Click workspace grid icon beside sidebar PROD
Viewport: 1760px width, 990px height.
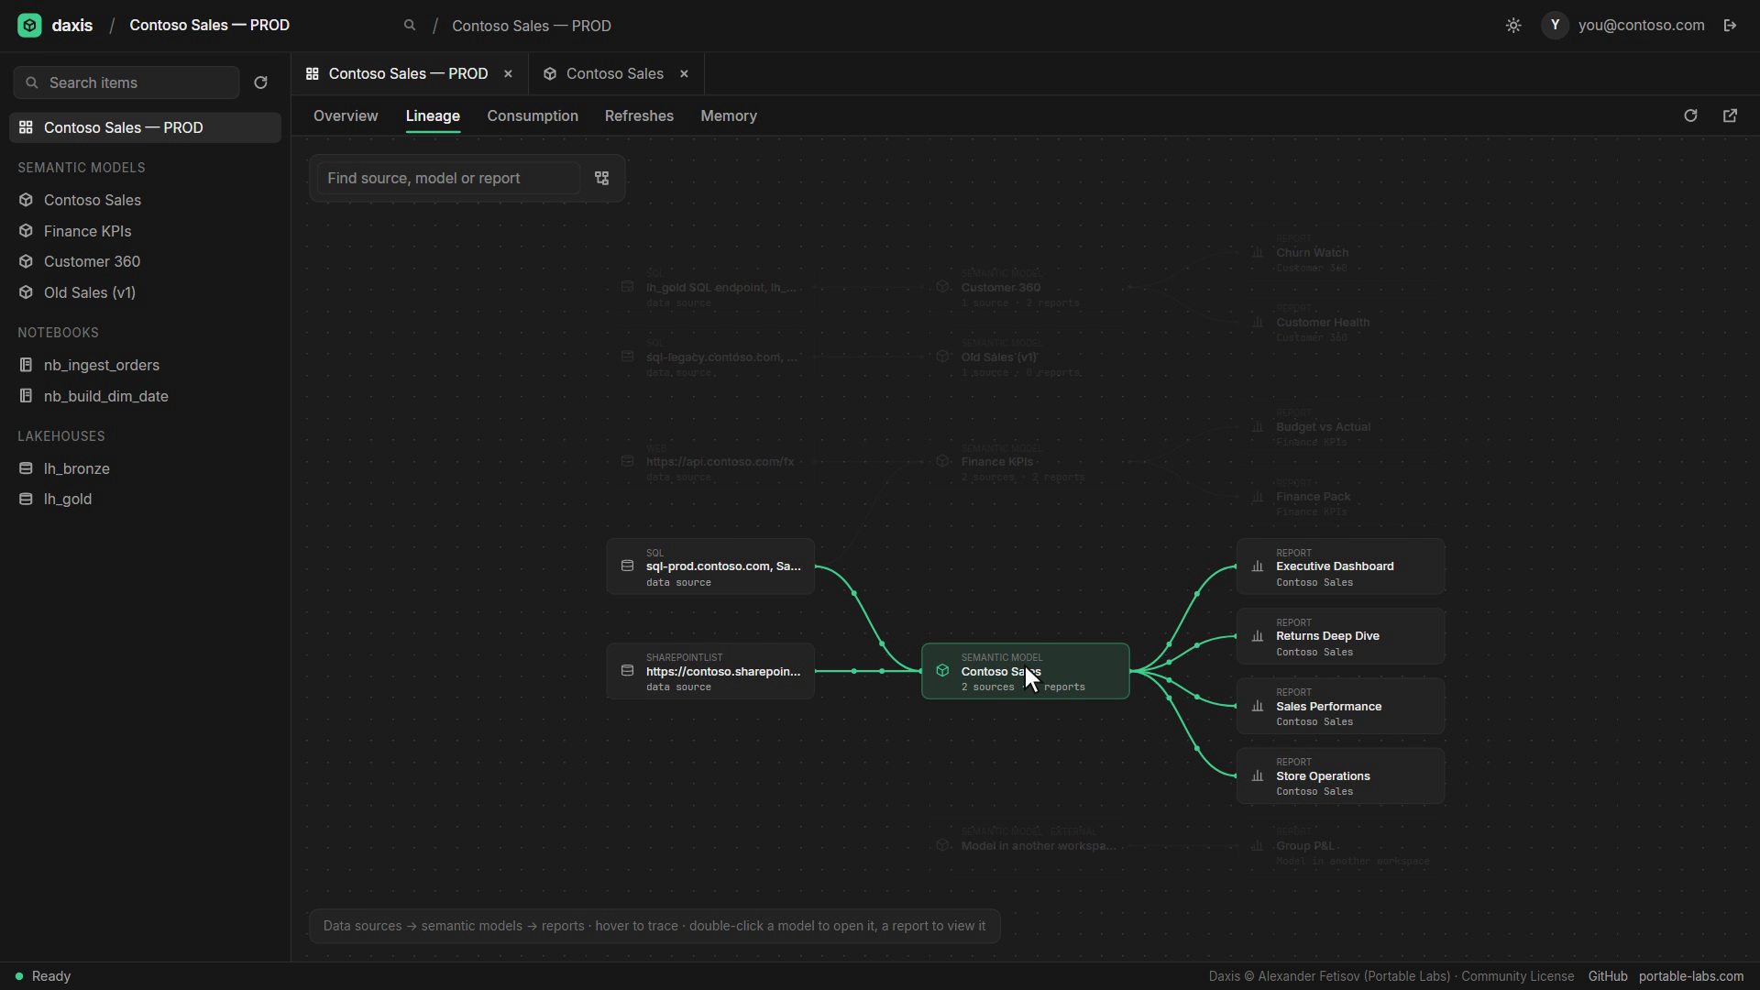pyautogui.click(x=26, y=127)
